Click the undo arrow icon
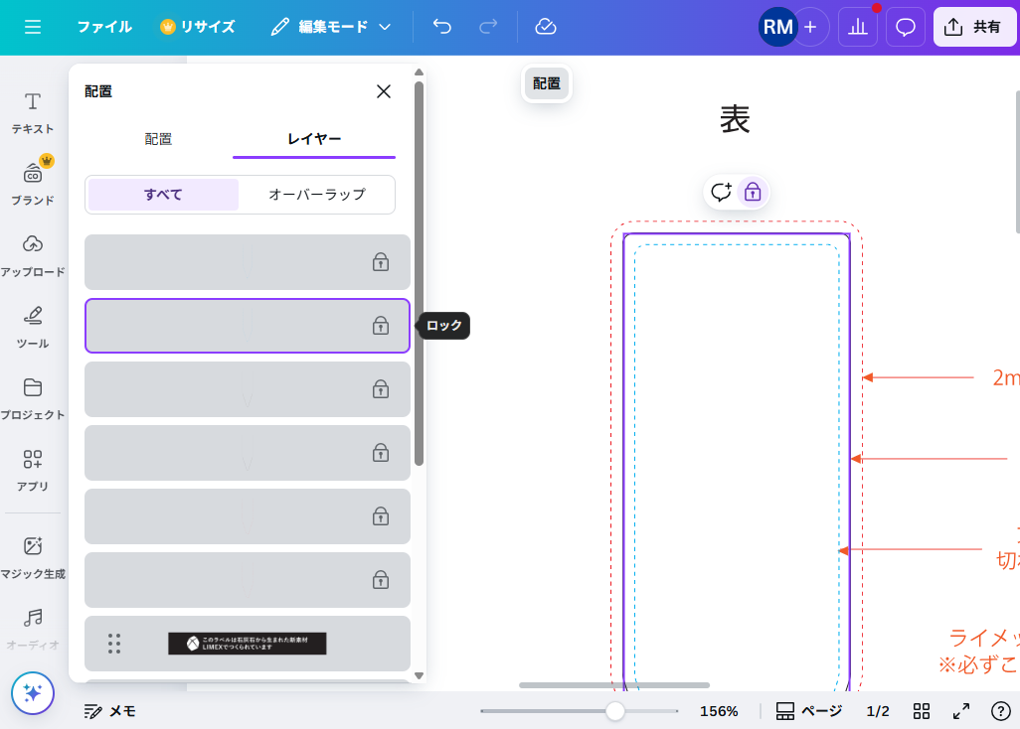This screenshot has height=729, width=1020. click(442, 27)
